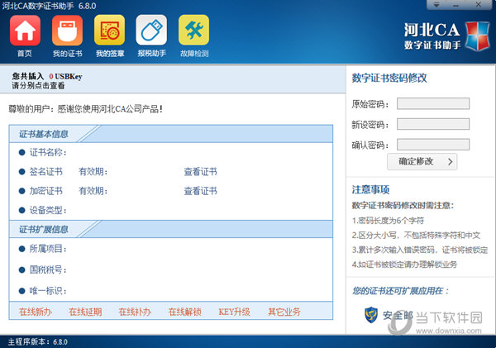Click the 安全邮 shield icon
Image resolution: width=496 pixels, height=348 pixels.
(x=370, y=314)
